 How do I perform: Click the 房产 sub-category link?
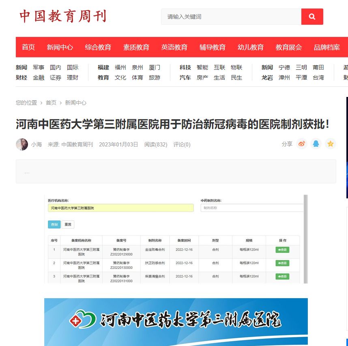pyautogui.click(x=202, y=77)
